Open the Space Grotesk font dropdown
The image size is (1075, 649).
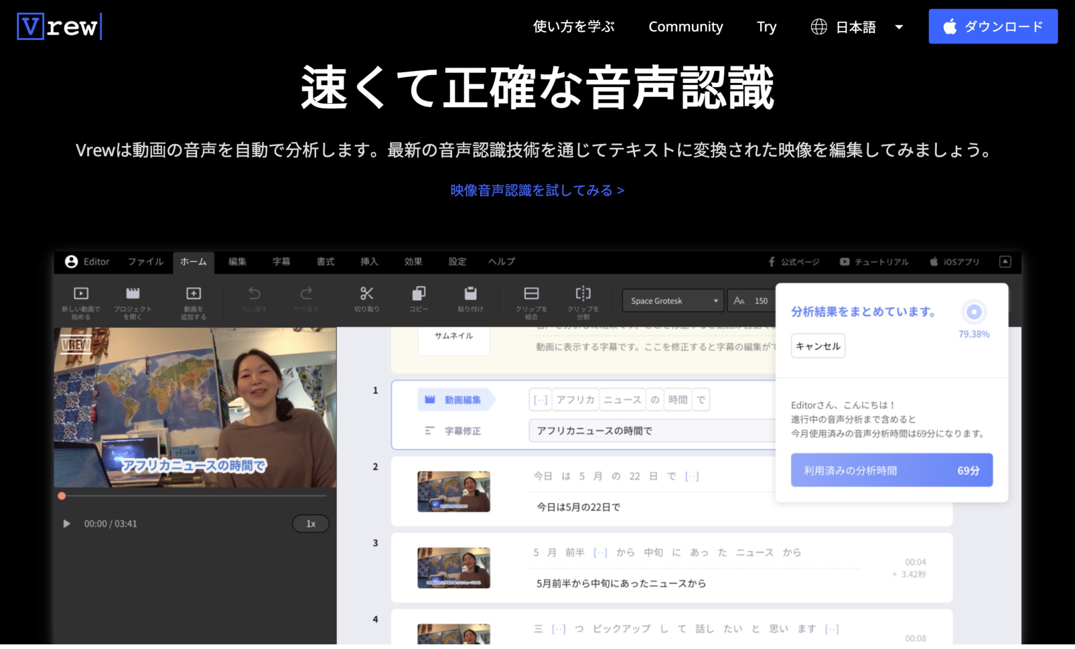(673, 301)
